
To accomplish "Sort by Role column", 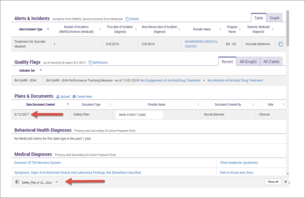I will tap(270, 105).
